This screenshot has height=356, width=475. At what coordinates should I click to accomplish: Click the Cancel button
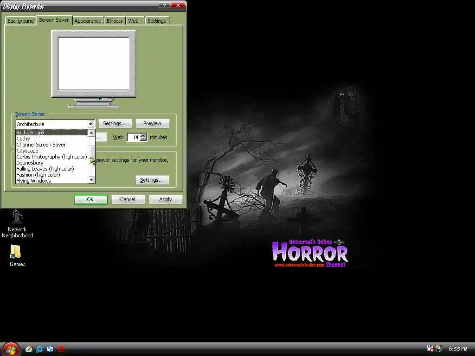(x=128, y=199)
